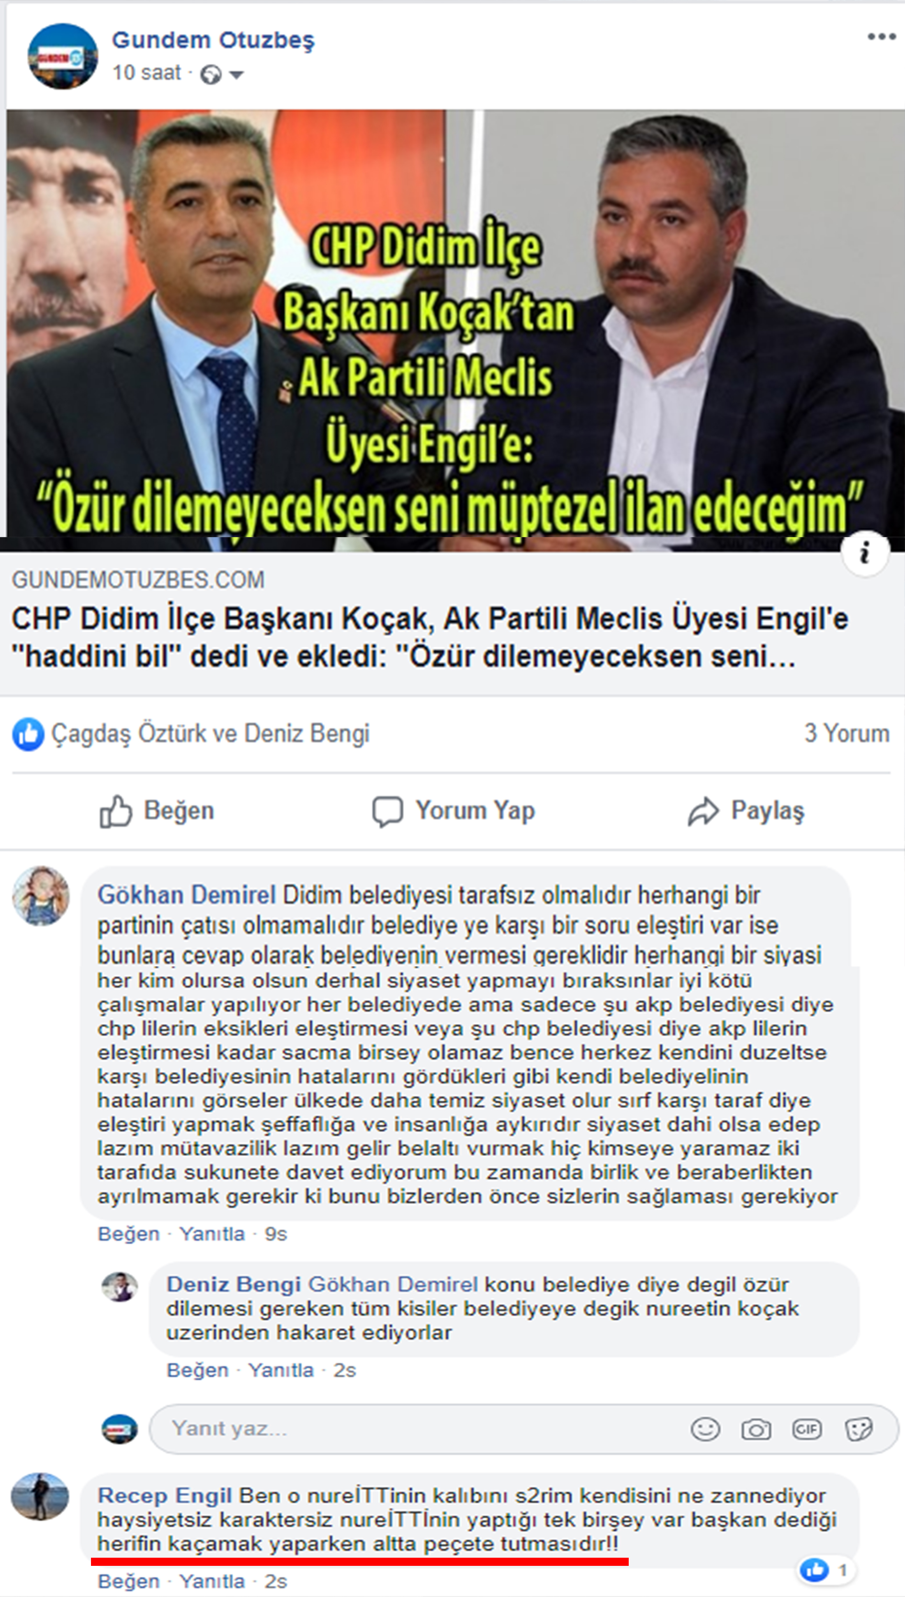Image resolution: width=905 pixels, height=1597 pixels.
Task: Open the Gundem Otuzbeş page name link
Action: pyautogui.click(x=213, y=40)
